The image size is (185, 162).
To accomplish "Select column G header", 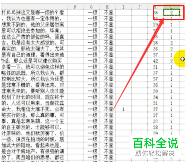I will pyautogui.click(x=91, y=7).
